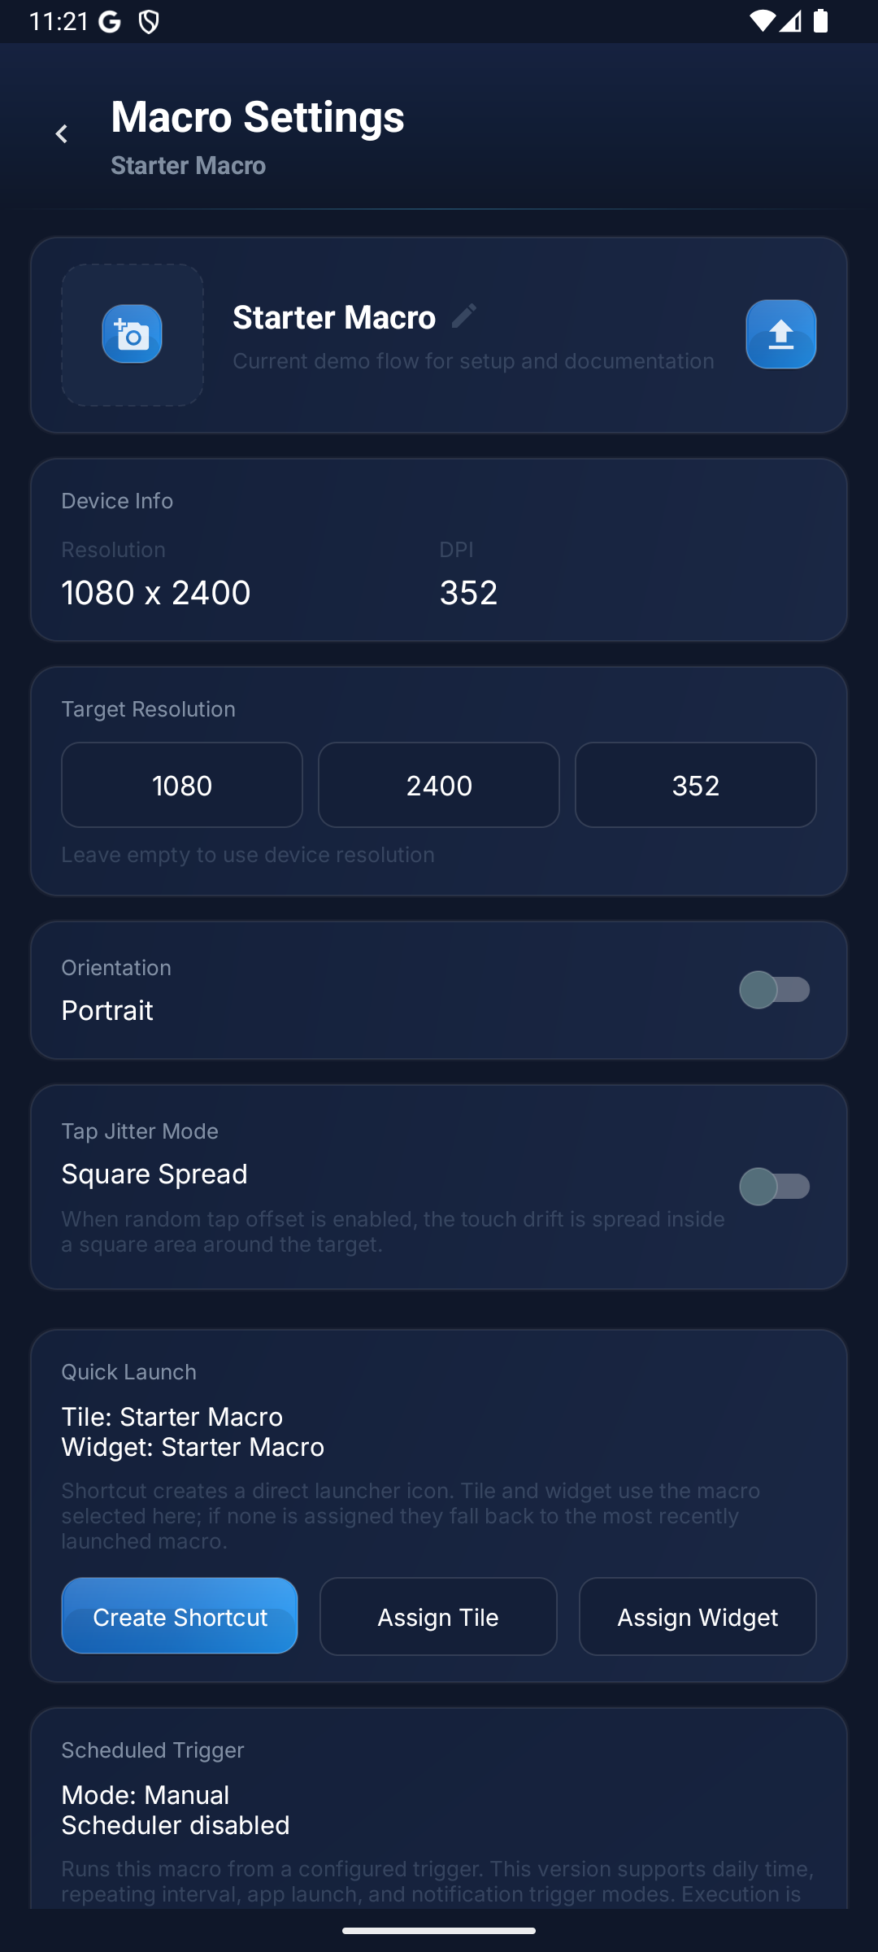Tap the back arrow to leave Macro Settings
Screen dimensions: 878x1952
coord(62,133)
